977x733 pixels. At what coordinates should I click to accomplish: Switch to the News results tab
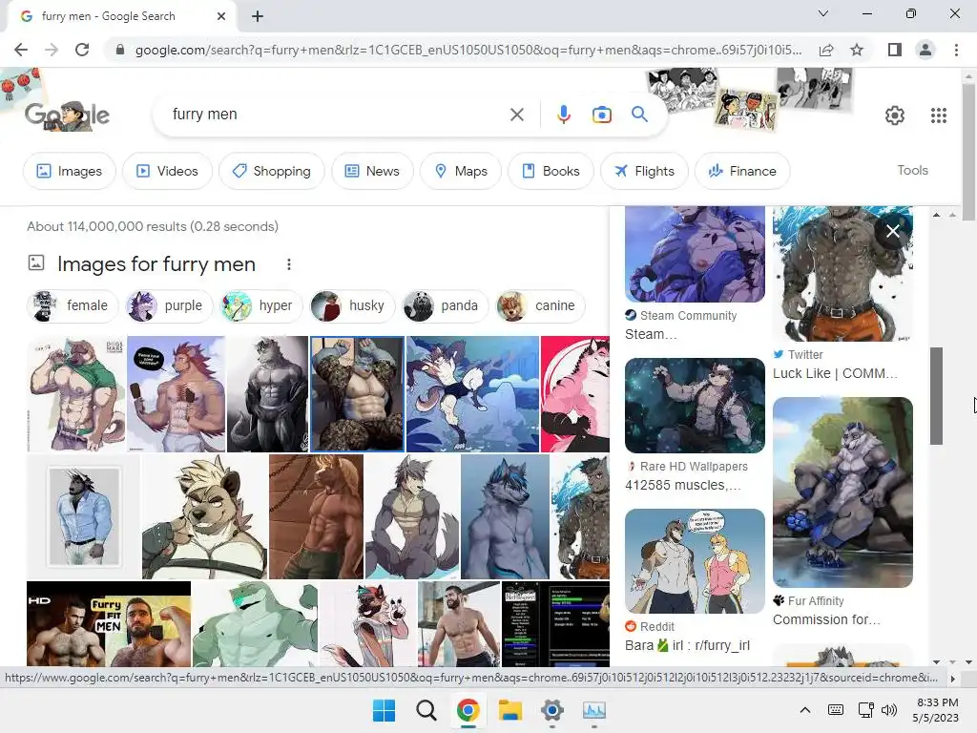point(372,171)
